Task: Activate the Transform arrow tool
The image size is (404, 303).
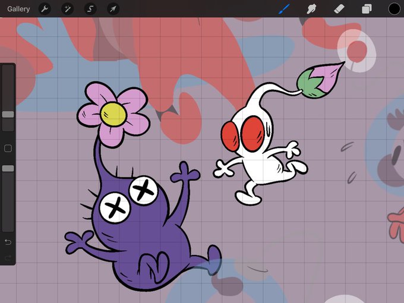Action: point(113,9)
